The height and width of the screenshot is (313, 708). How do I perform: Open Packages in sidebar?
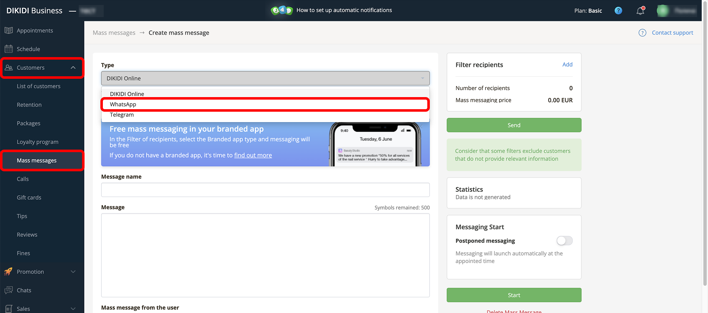point(28,123)
